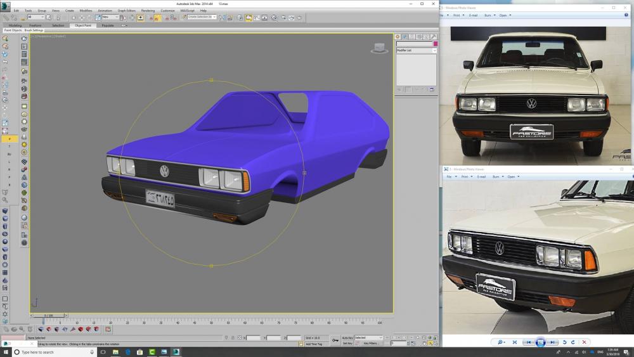Click the Delete button in lower Photo Viewer
This screenshot has width=634, height=357.
pyautogui.click(x=584, y=342)
